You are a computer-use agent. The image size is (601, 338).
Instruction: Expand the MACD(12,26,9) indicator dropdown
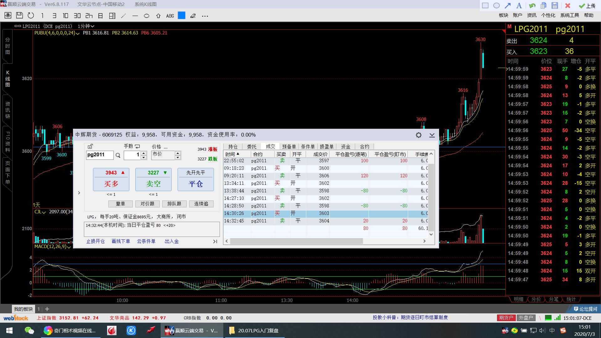[69, 247]
